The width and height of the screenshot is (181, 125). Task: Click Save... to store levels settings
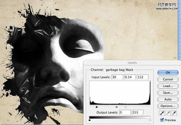(x=168, y=93)
